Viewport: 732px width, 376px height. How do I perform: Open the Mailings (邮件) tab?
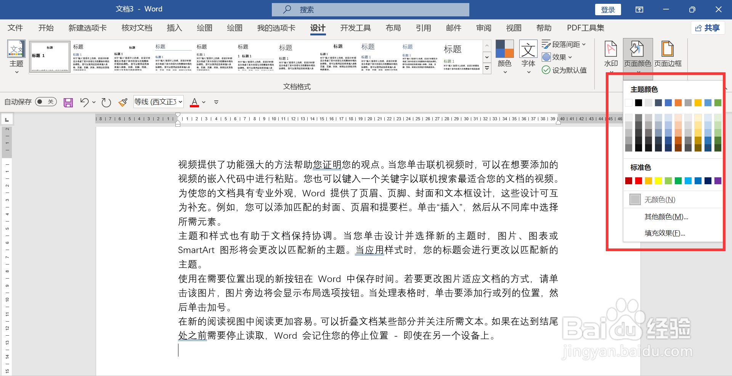click(454, 28)
